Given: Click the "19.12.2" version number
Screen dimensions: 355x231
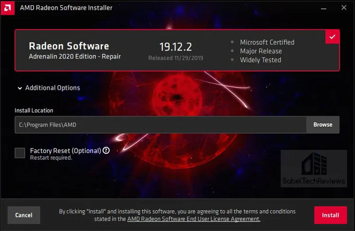Looking at the screenshot, I should [176, 47].
